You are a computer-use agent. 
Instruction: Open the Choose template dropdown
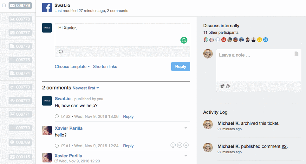click(x=72, y=67)
